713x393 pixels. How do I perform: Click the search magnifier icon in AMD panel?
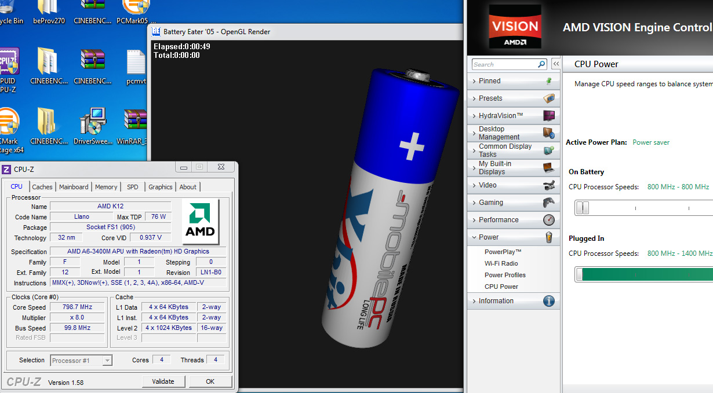click(x=542, y=64)
